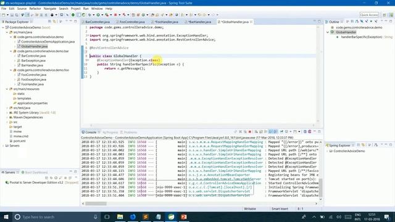Select FooHandler.java in Package Explorer
395x222 pixels.
[32, 84]
